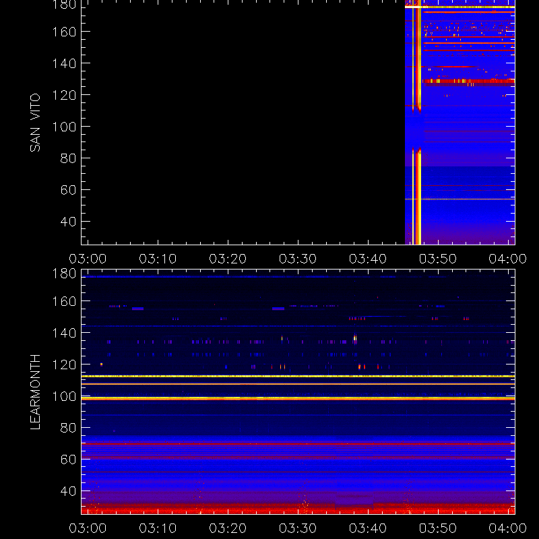Click 03:50 time label under Learmonth plot
The width and height of the screenshot is (539, 539).
click(438, 528)
